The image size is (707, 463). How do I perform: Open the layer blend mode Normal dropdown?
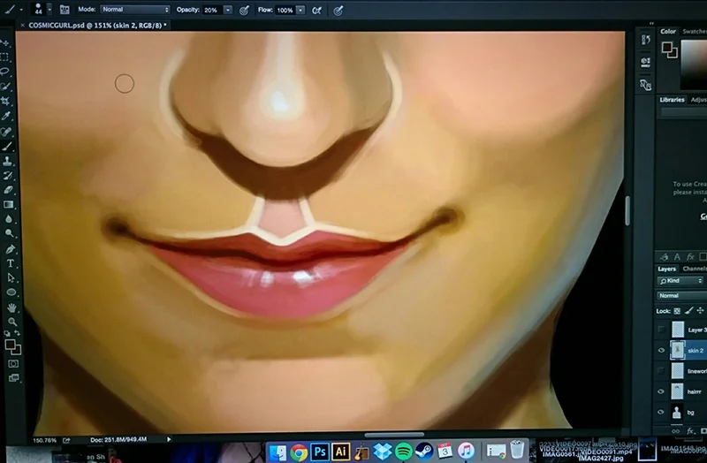click(x=680, y=296)
